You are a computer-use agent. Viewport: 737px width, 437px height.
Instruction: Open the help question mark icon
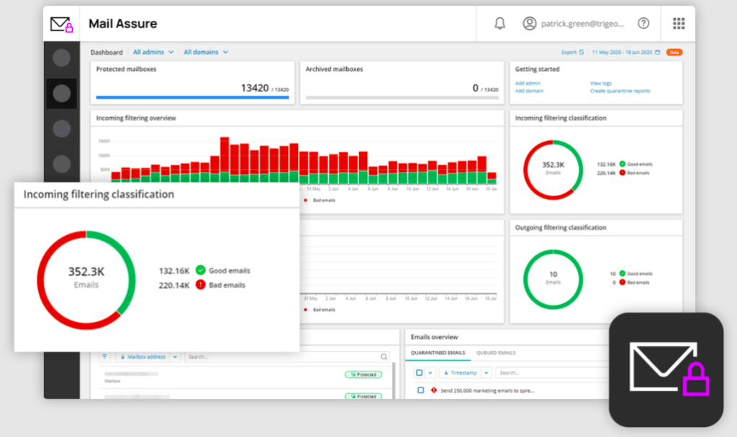pyautogui.click(x=643, y=24)
